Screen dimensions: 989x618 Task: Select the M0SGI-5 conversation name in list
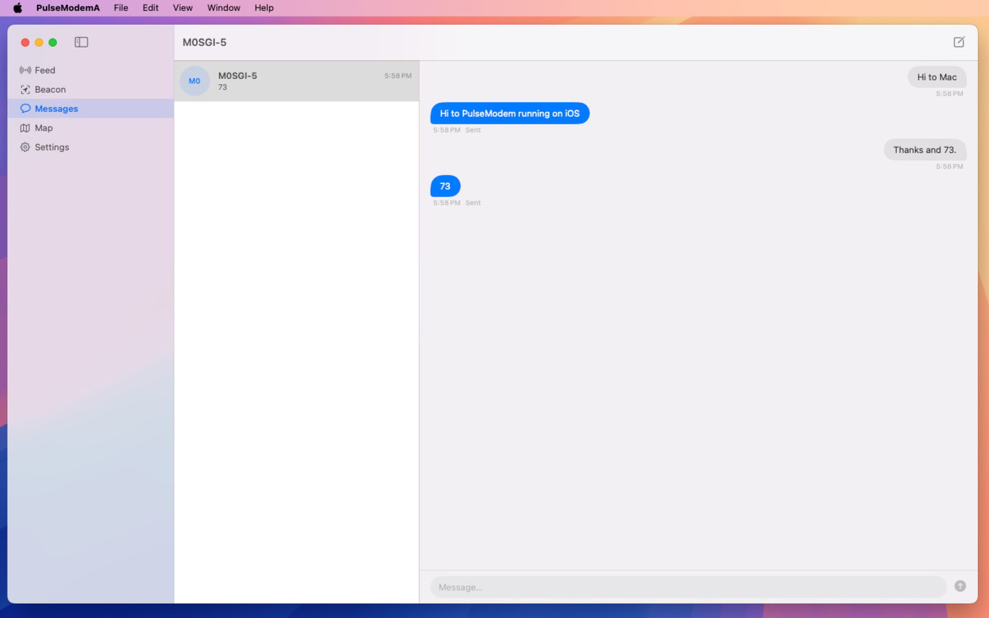[x=238, y=76]
